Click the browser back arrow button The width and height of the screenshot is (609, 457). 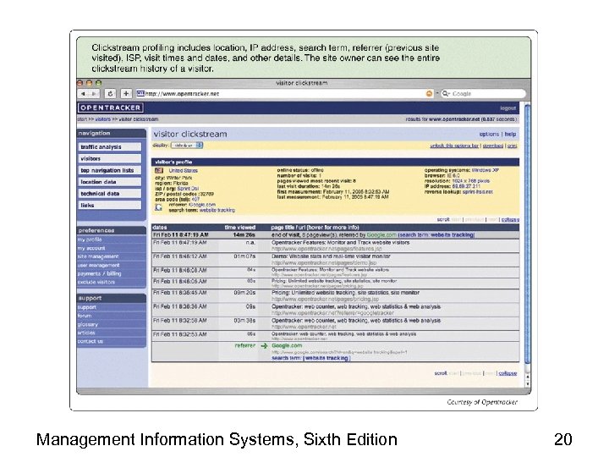coord(83,94)
